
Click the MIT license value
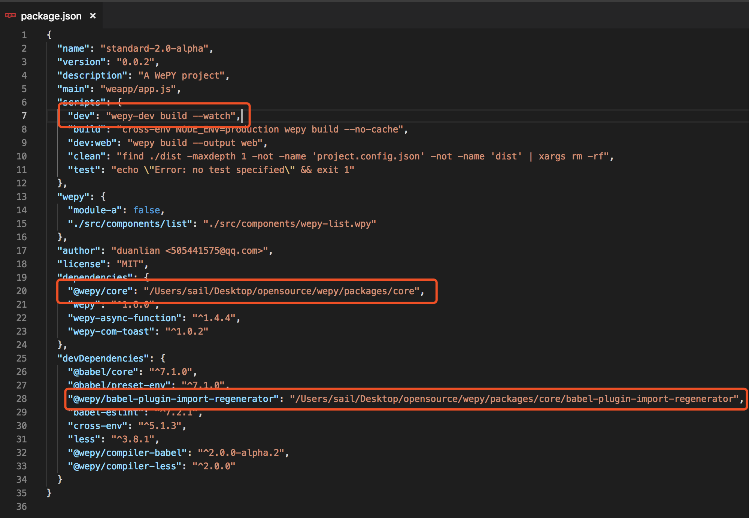tap(130, 264)
